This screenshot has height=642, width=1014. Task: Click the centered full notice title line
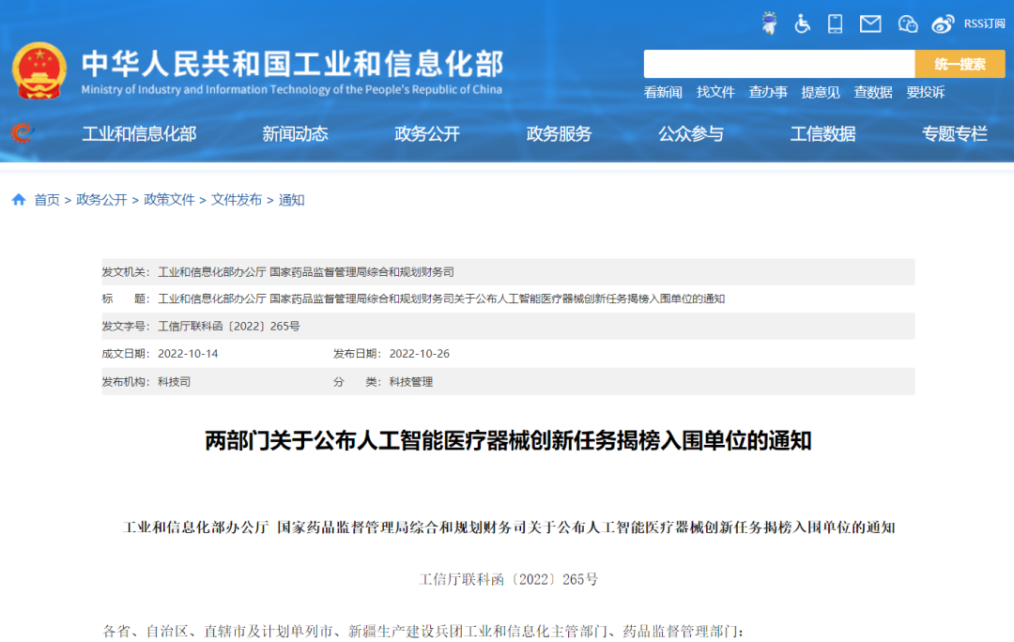[508, 527]
